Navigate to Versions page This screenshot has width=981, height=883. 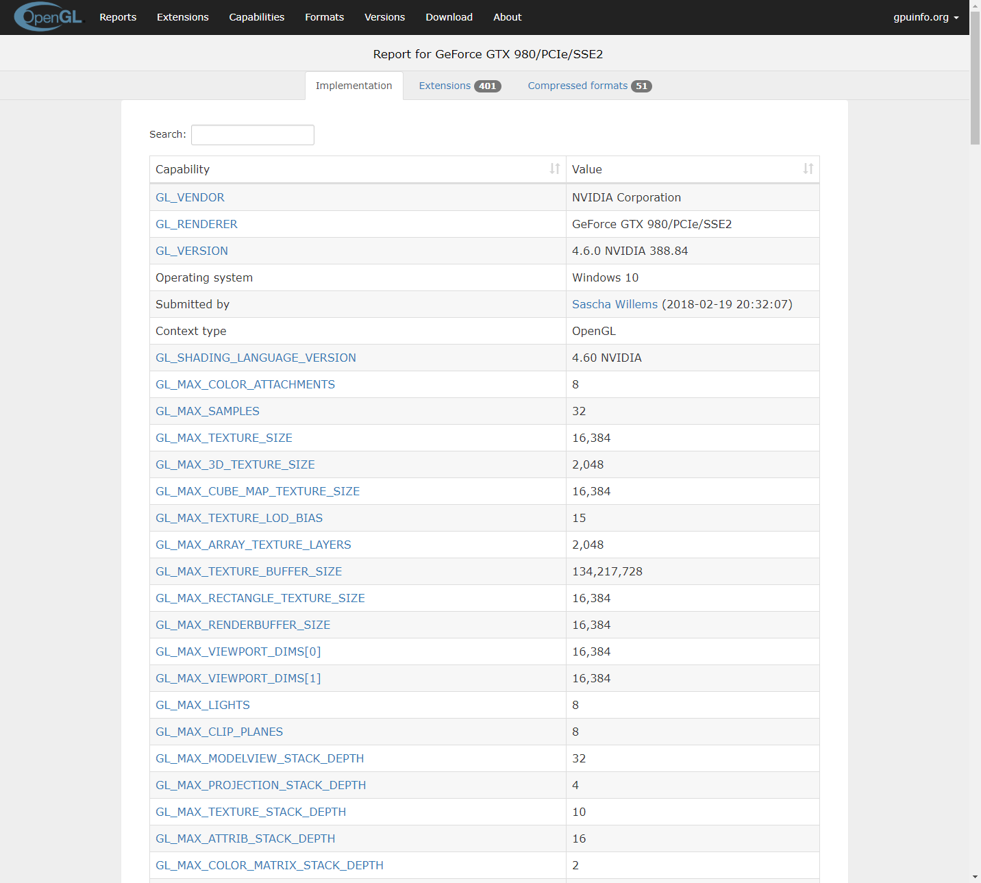[x=384, y=17]
